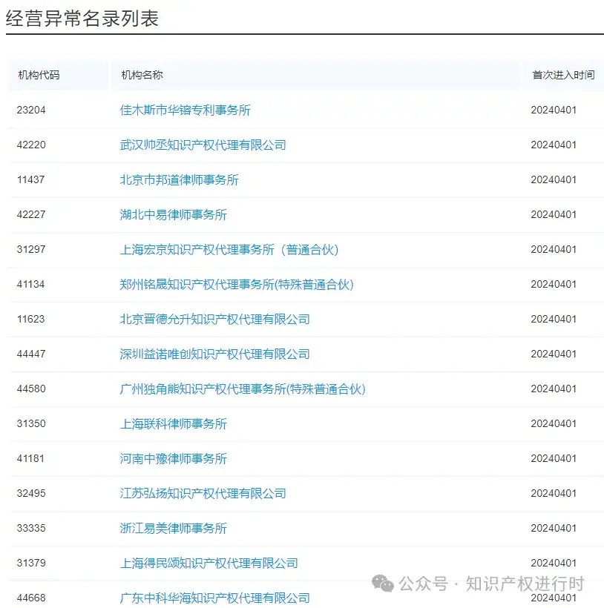Open the 上海得民颂知识产权代理有限公司 link
The width and height of the screenshot is (604, 608).
209,564
